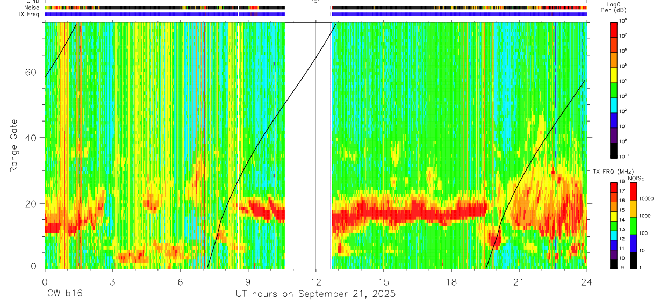Click x-axis tick label '3'
Image resolution: width=660 pixels, height=305 pixels.
tap(112, 281)
